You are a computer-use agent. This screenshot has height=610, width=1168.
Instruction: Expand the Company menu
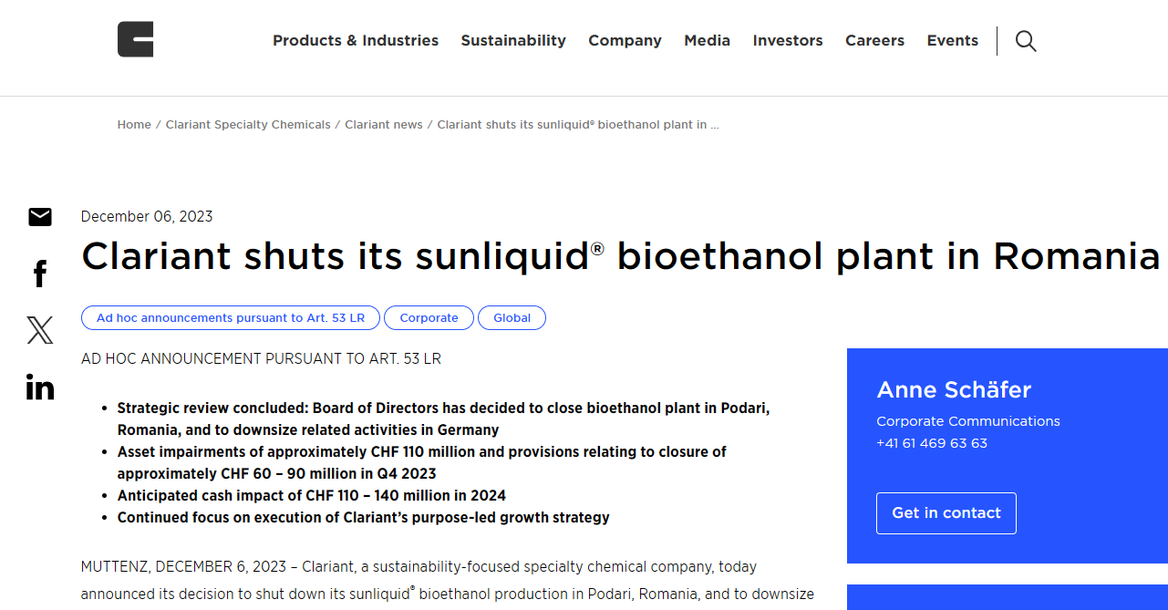(x=625, y=41)
